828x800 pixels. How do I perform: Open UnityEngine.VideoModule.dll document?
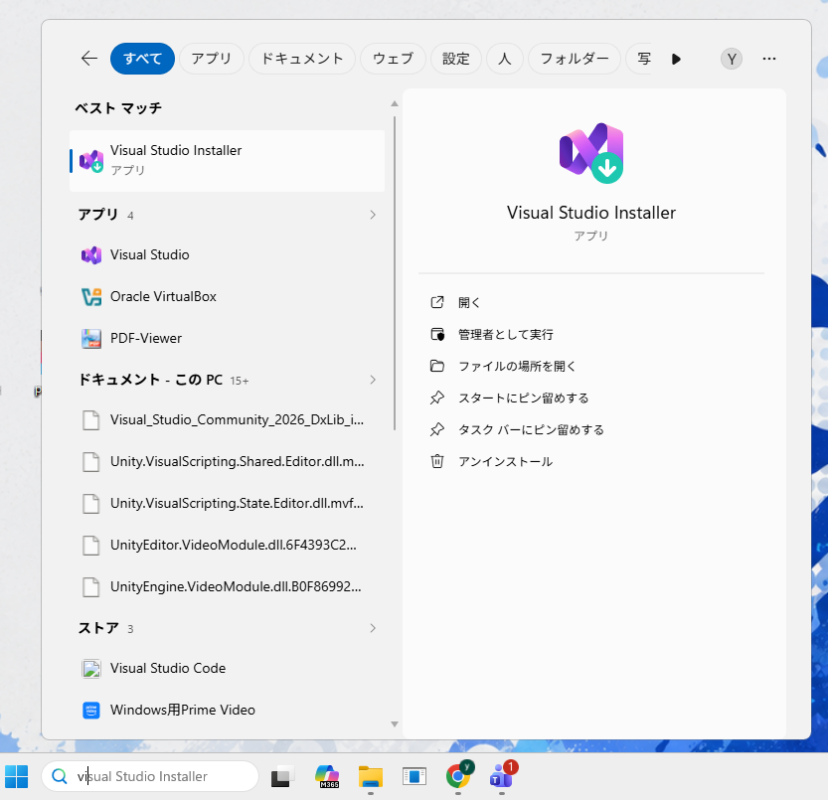227,587
